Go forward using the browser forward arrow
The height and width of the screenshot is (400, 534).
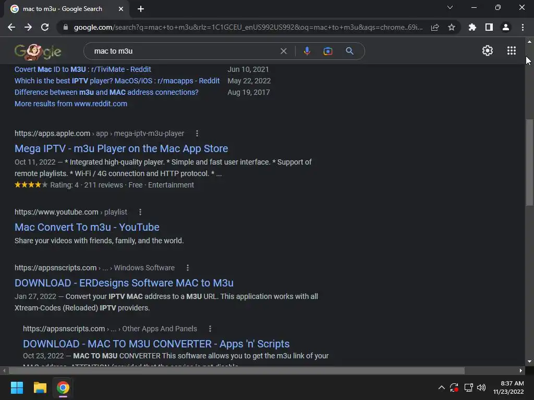(x=28, y=27)
